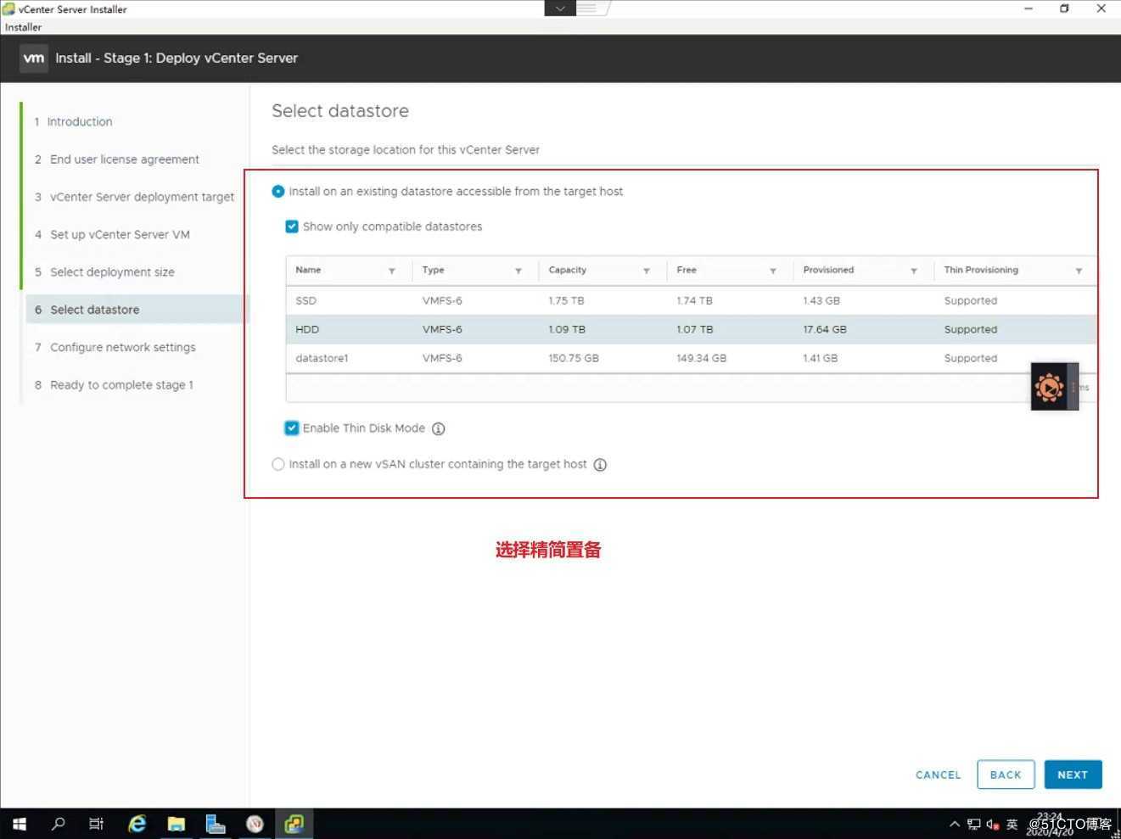
Task: Select step 6 Select datastore
Action: point(137,310)
